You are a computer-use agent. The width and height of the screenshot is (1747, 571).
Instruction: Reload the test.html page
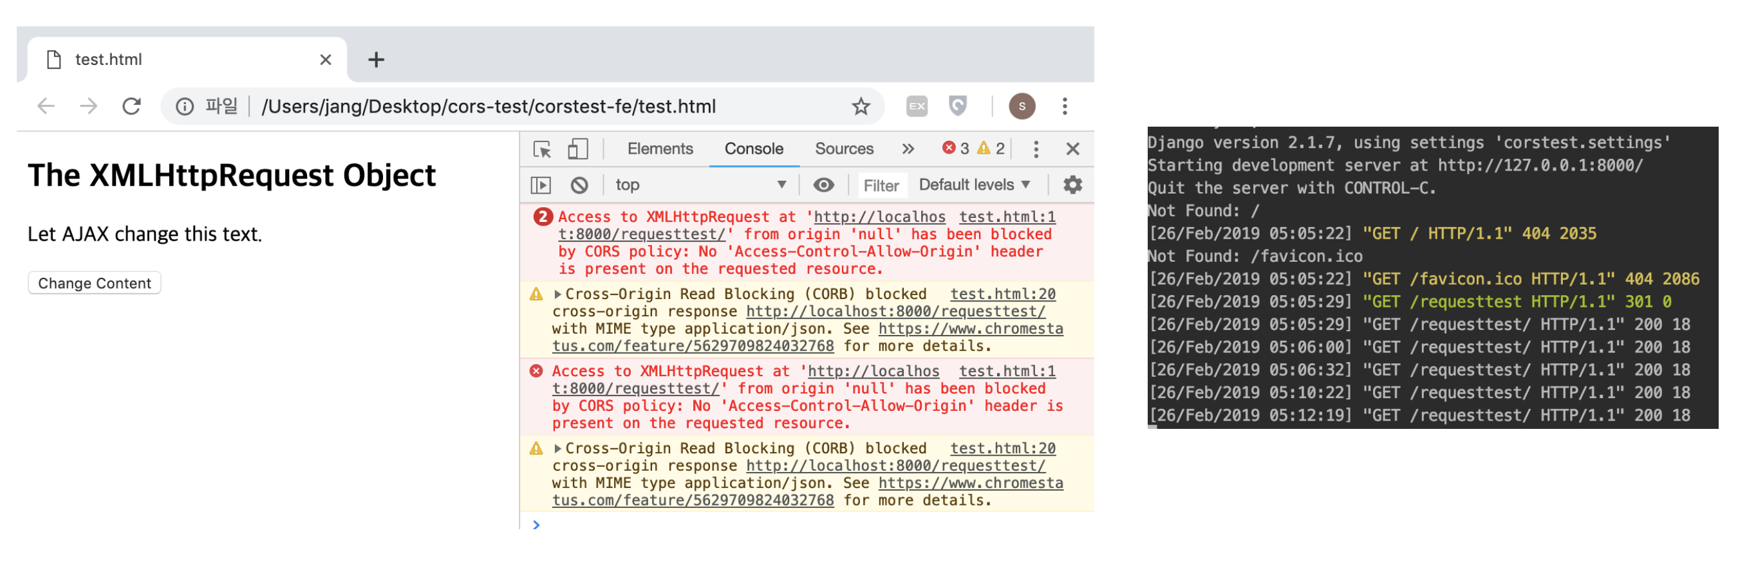click(x=131, y=106)
